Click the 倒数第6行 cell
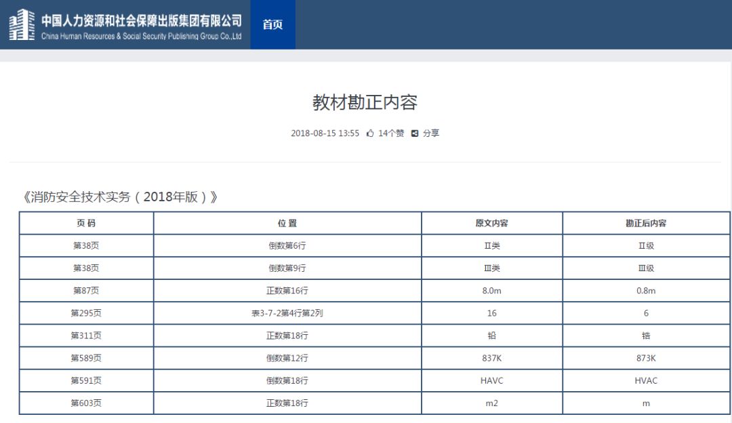The height and width of the screenshot is (423, 732). click(287, 245)
